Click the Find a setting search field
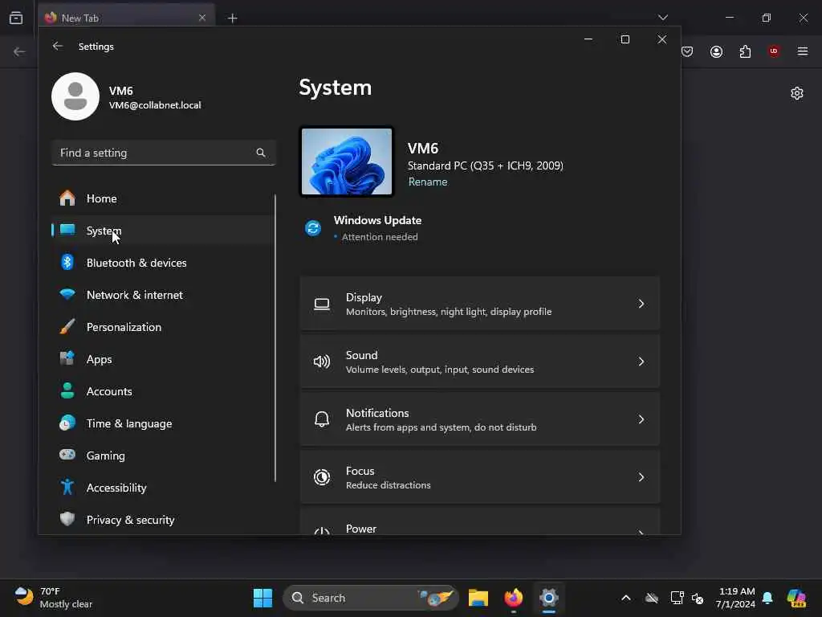The height and width of the screenshot is (617, 822). pyautogui.click(x=164, y=153)
